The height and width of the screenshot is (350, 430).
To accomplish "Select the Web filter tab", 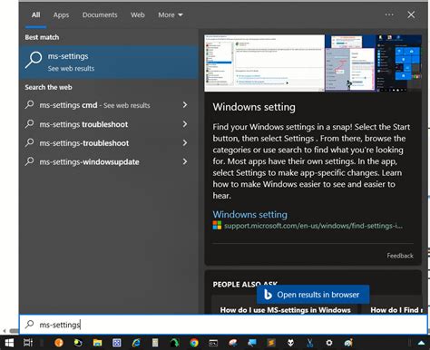I will pos(138,15).
